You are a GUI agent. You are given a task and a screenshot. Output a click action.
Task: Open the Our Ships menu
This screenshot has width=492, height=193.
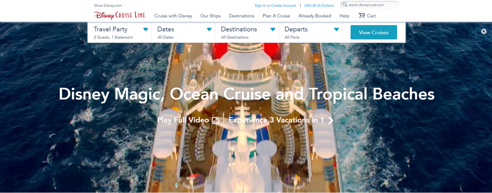click(x=210, y=16)
